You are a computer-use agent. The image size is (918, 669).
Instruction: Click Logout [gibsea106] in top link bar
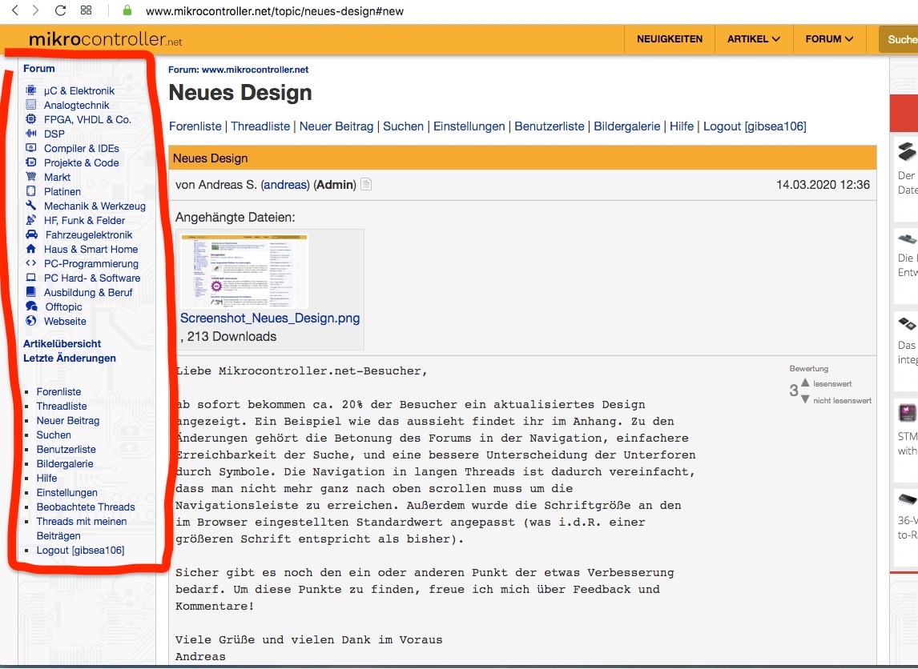point(755,126)
